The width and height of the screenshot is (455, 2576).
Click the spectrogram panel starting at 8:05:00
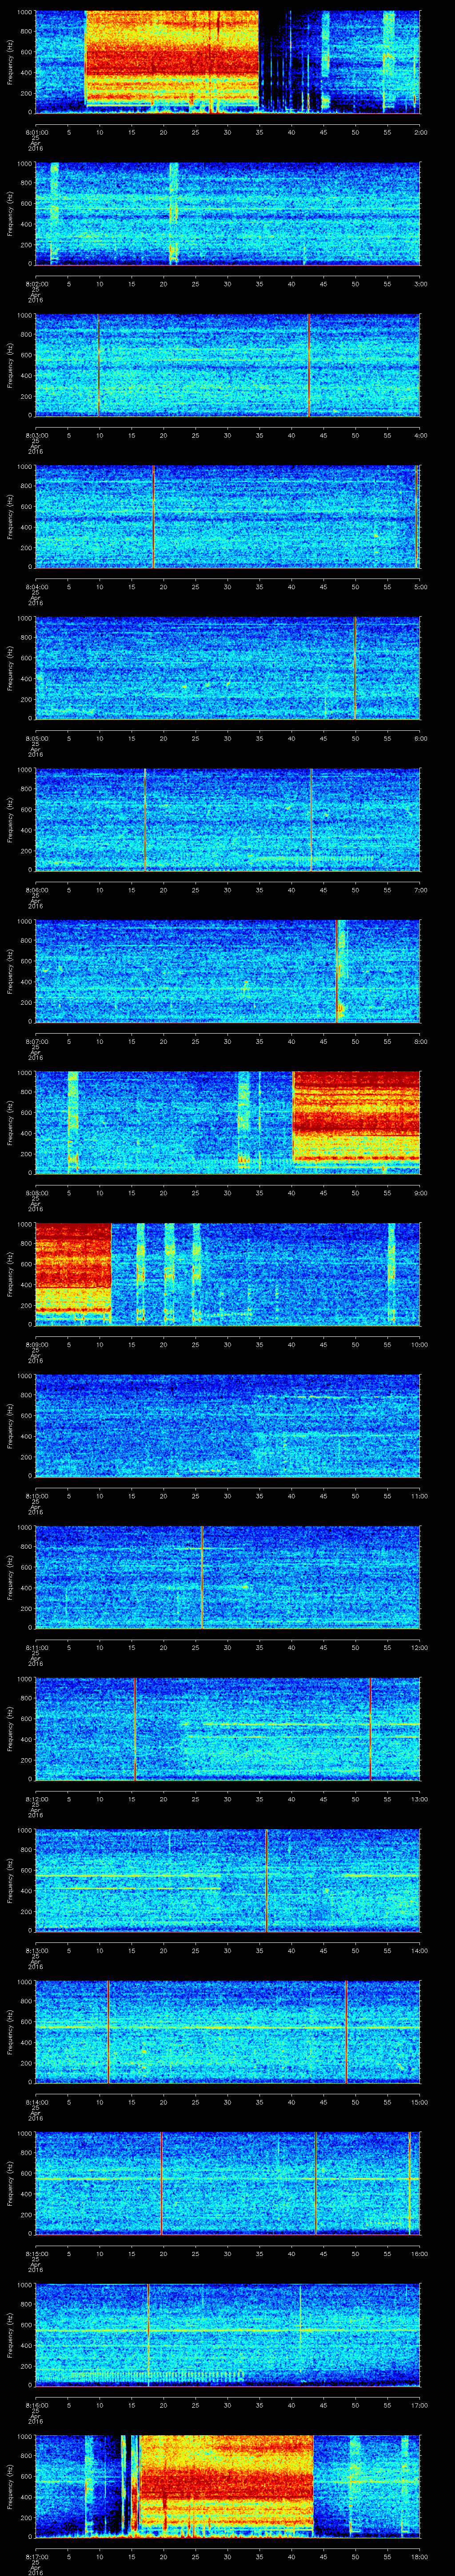tap(228, 669)
